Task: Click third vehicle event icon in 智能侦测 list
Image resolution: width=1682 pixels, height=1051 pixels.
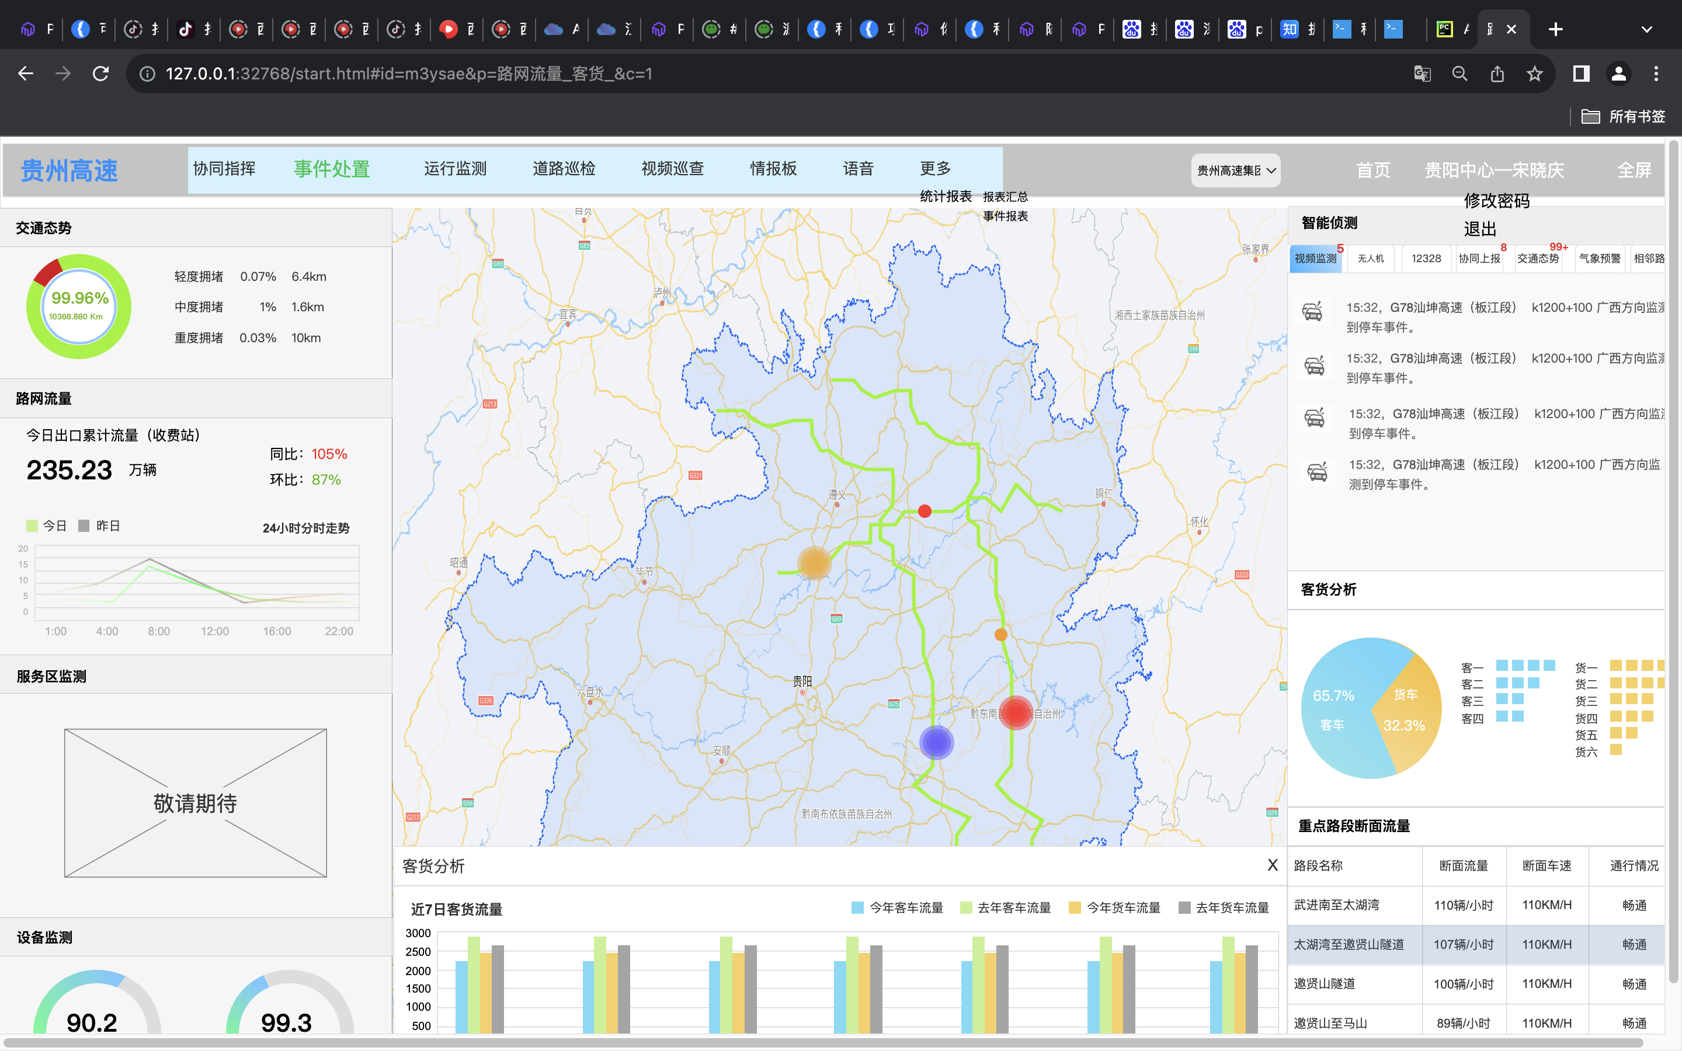Action: pyautogui.click(x=1314, y=417)
